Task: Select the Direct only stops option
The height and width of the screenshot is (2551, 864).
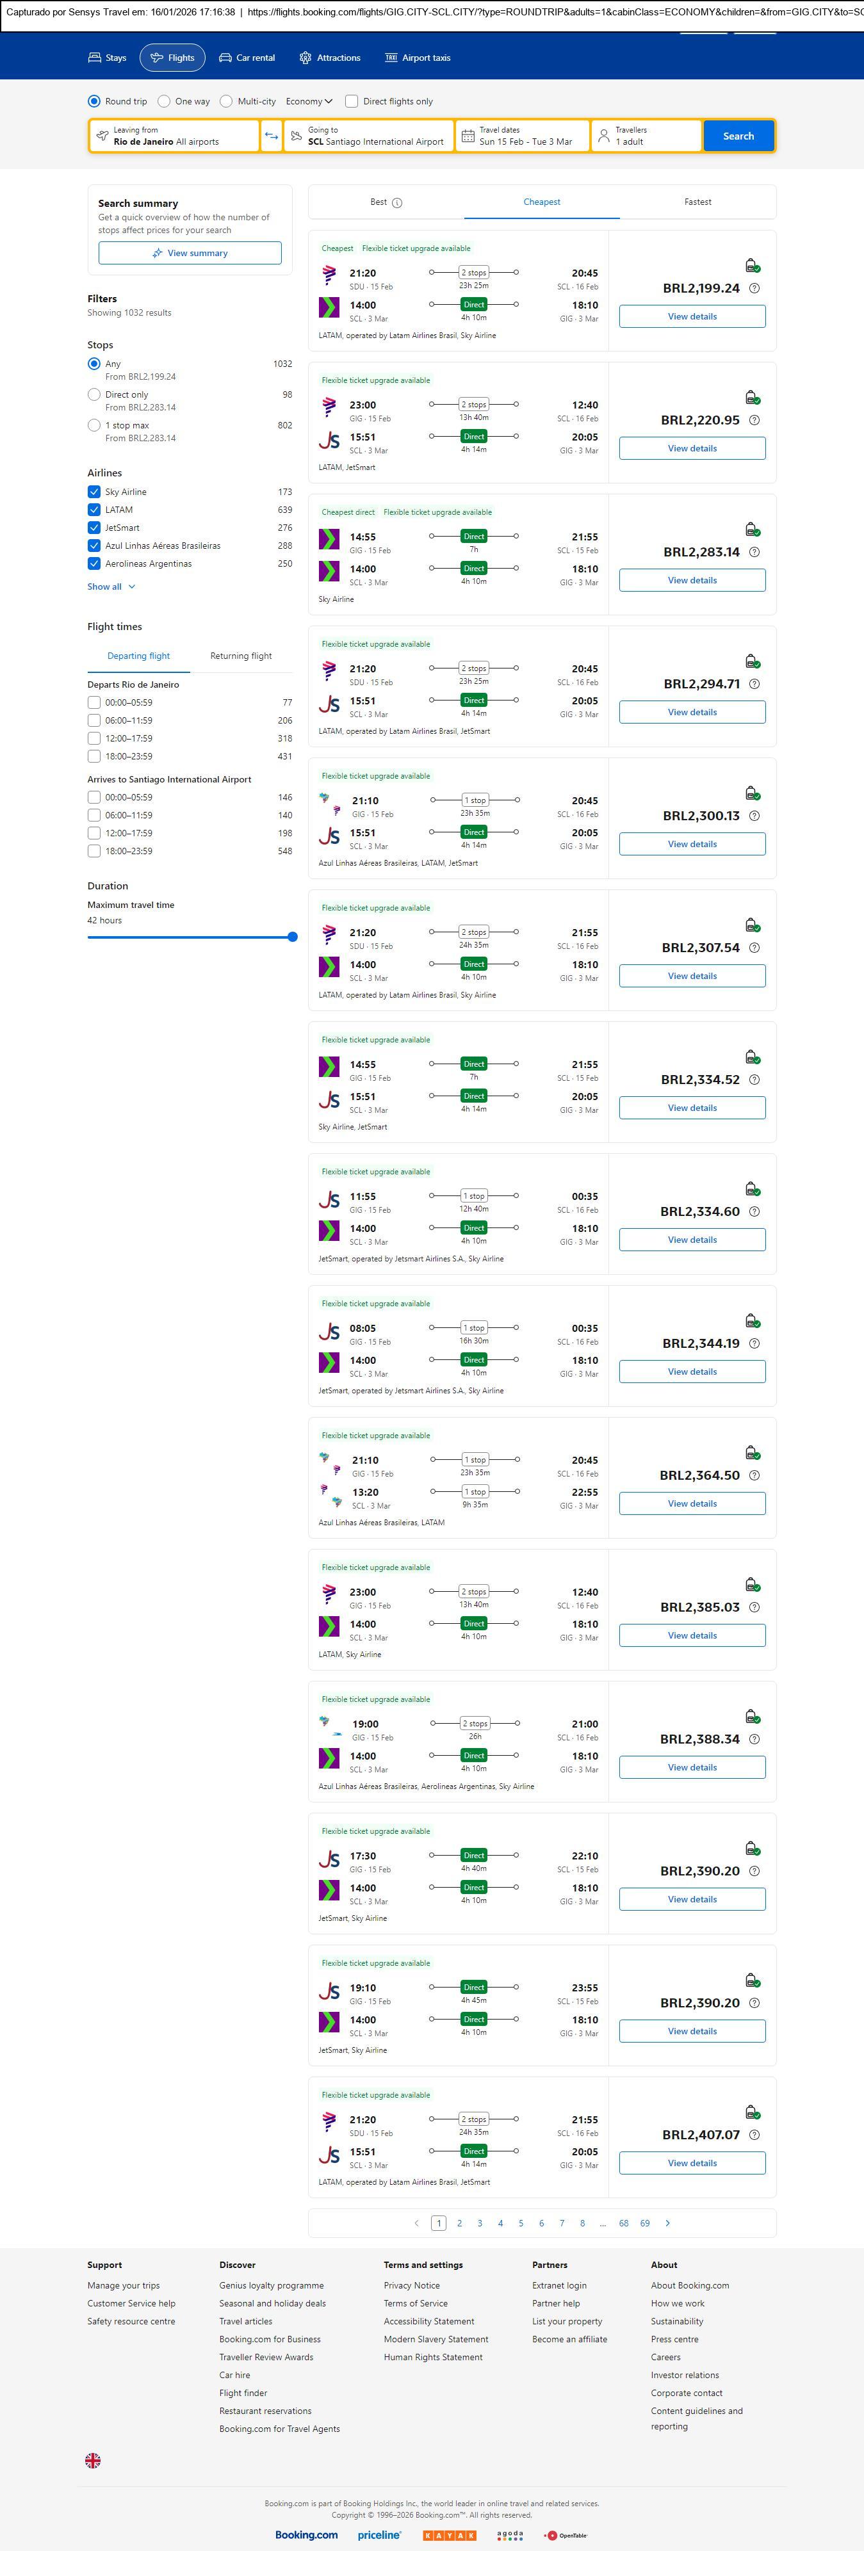Action: tap(94, 394)
